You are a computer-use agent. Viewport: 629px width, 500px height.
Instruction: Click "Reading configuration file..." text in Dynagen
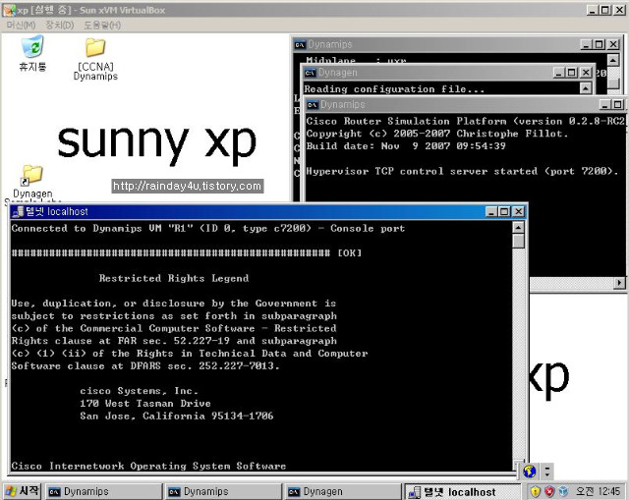coord(394,89)
